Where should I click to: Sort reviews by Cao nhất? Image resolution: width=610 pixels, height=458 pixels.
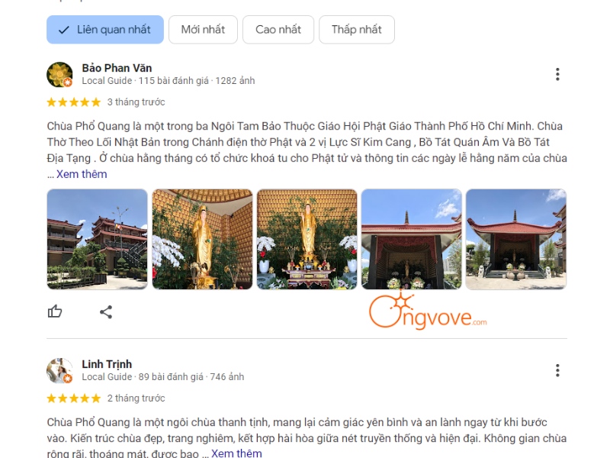pos(278,30)
